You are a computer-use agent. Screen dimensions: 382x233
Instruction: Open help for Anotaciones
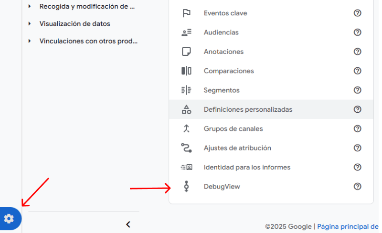357,52
